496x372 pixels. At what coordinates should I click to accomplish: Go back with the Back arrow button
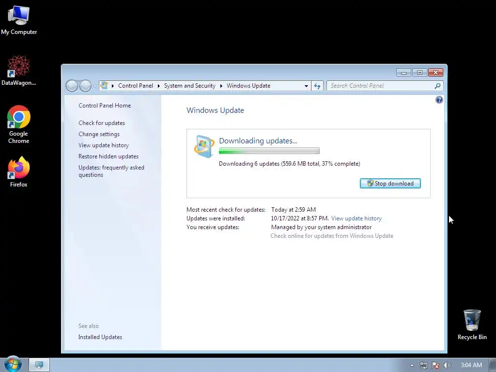point(72,86)
